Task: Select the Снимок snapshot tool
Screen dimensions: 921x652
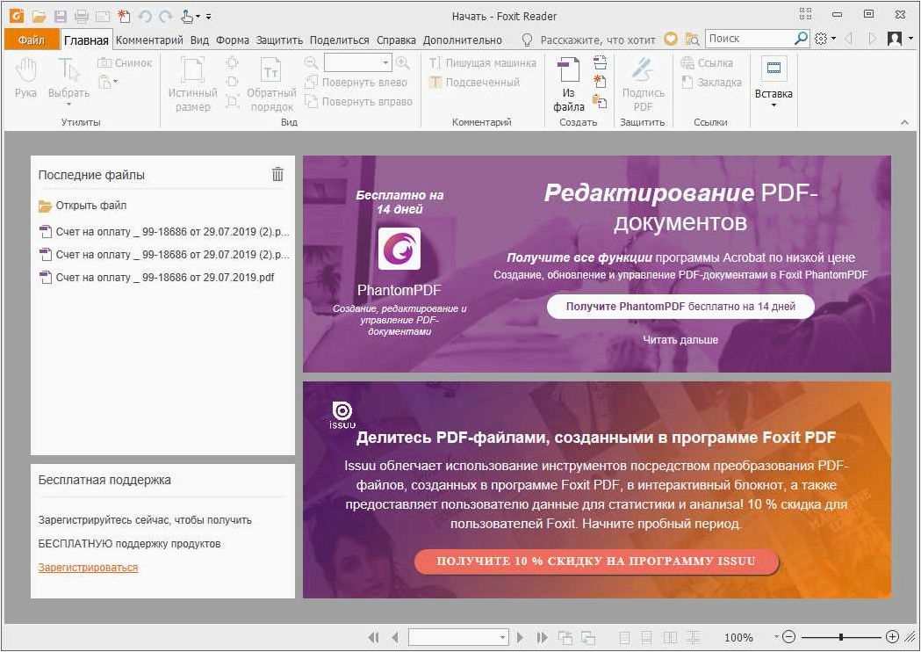Action: 125,63
